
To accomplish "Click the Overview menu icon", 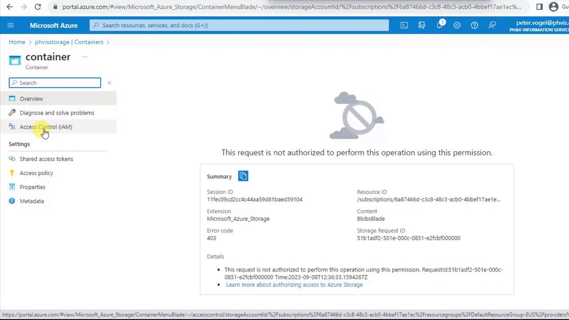I will pos(12,99).
